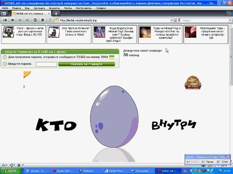Switch to the 'Видео сайт' taskbar item

click(x=63, y=171)
